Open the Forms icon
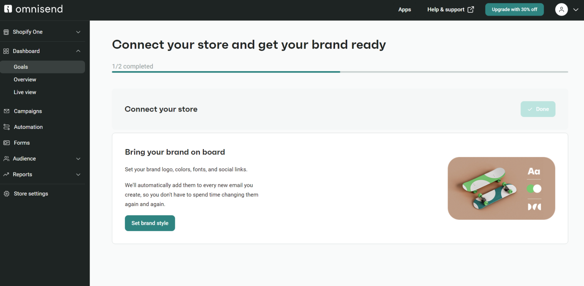This screenshot has height=286, width=584. click(6, 143)
